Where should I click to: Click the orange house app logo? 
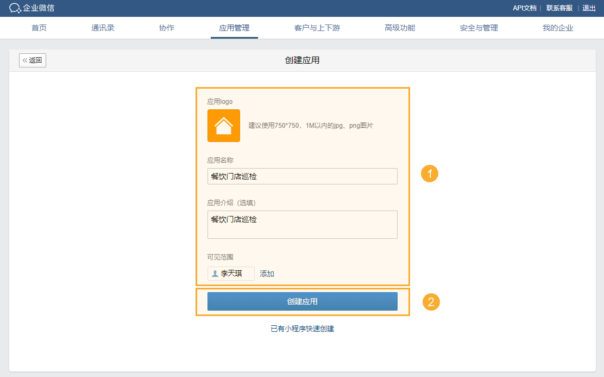pos(223,126)
